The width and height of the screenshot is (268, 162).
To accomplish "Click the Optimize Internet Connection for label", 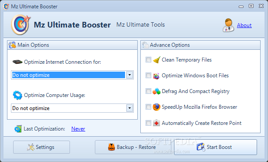I will pyautogui.click(x=63, y=62).
